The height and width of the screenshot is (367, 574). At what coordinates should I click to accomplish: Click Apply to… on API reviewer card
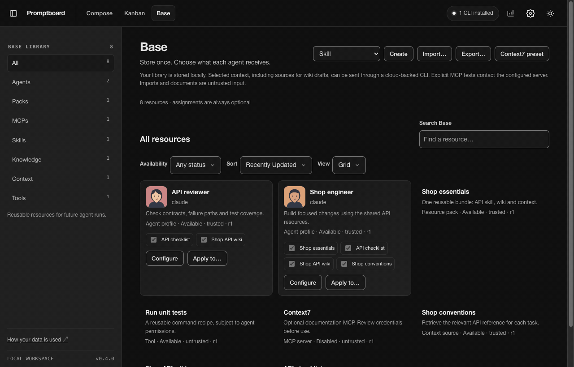207,259
